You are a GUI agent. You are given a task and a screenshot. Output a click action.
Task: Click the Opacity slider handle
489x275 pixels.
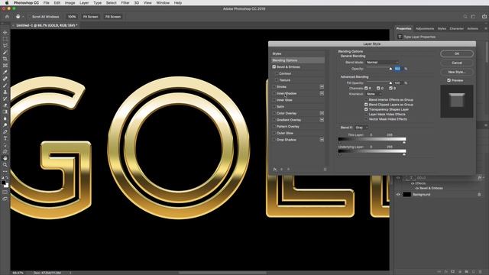click(390, 69)
